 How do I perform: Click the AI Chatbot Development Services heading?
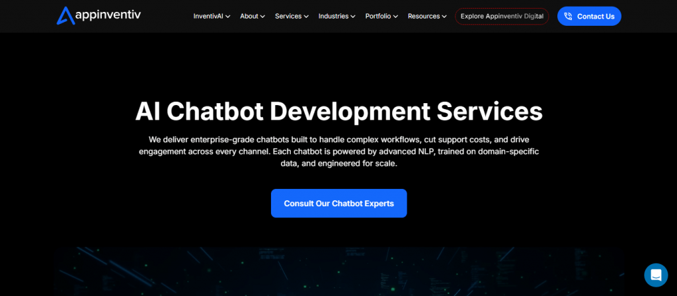pos(339,112)
